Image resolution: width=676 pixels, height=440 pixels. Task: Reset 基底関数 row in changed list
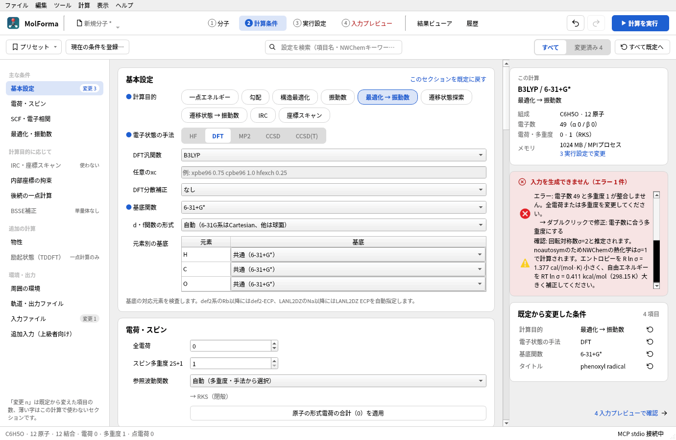tap(650, 354)
